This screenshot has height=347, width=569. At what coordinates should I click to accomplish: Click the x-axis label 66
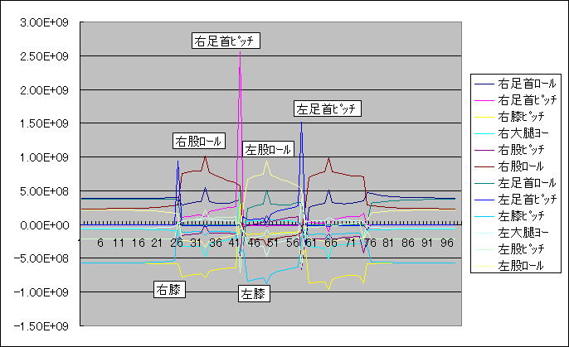pos(331,243)
